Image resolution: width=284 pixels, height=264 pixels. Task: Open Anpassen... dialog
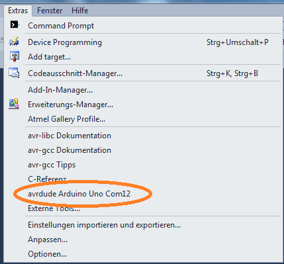coord(48,240)
